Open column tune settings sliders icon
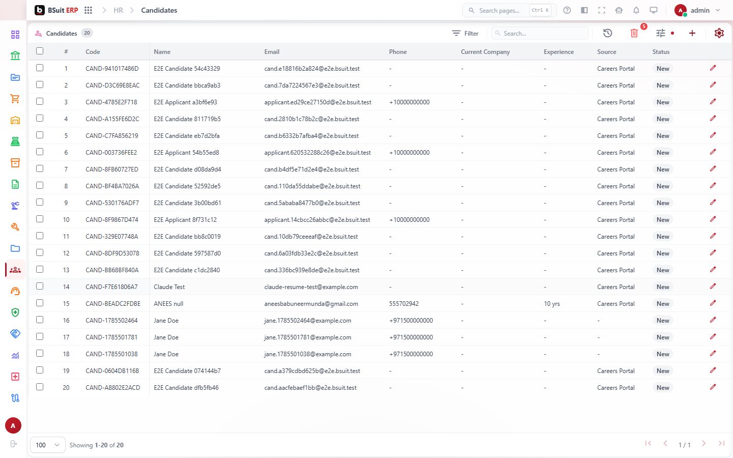The height and width of the screenshot is (458, 733). 661,33
